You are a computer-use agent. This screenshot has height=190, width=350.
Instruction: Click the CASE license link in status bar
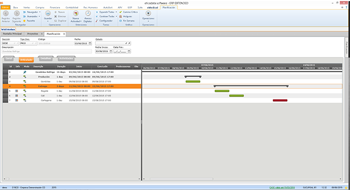pos(282,187)
